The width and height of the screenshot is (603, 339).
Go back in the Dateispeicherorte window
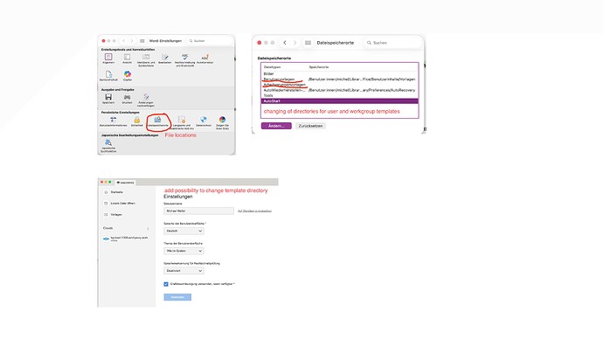click(285, 43)
